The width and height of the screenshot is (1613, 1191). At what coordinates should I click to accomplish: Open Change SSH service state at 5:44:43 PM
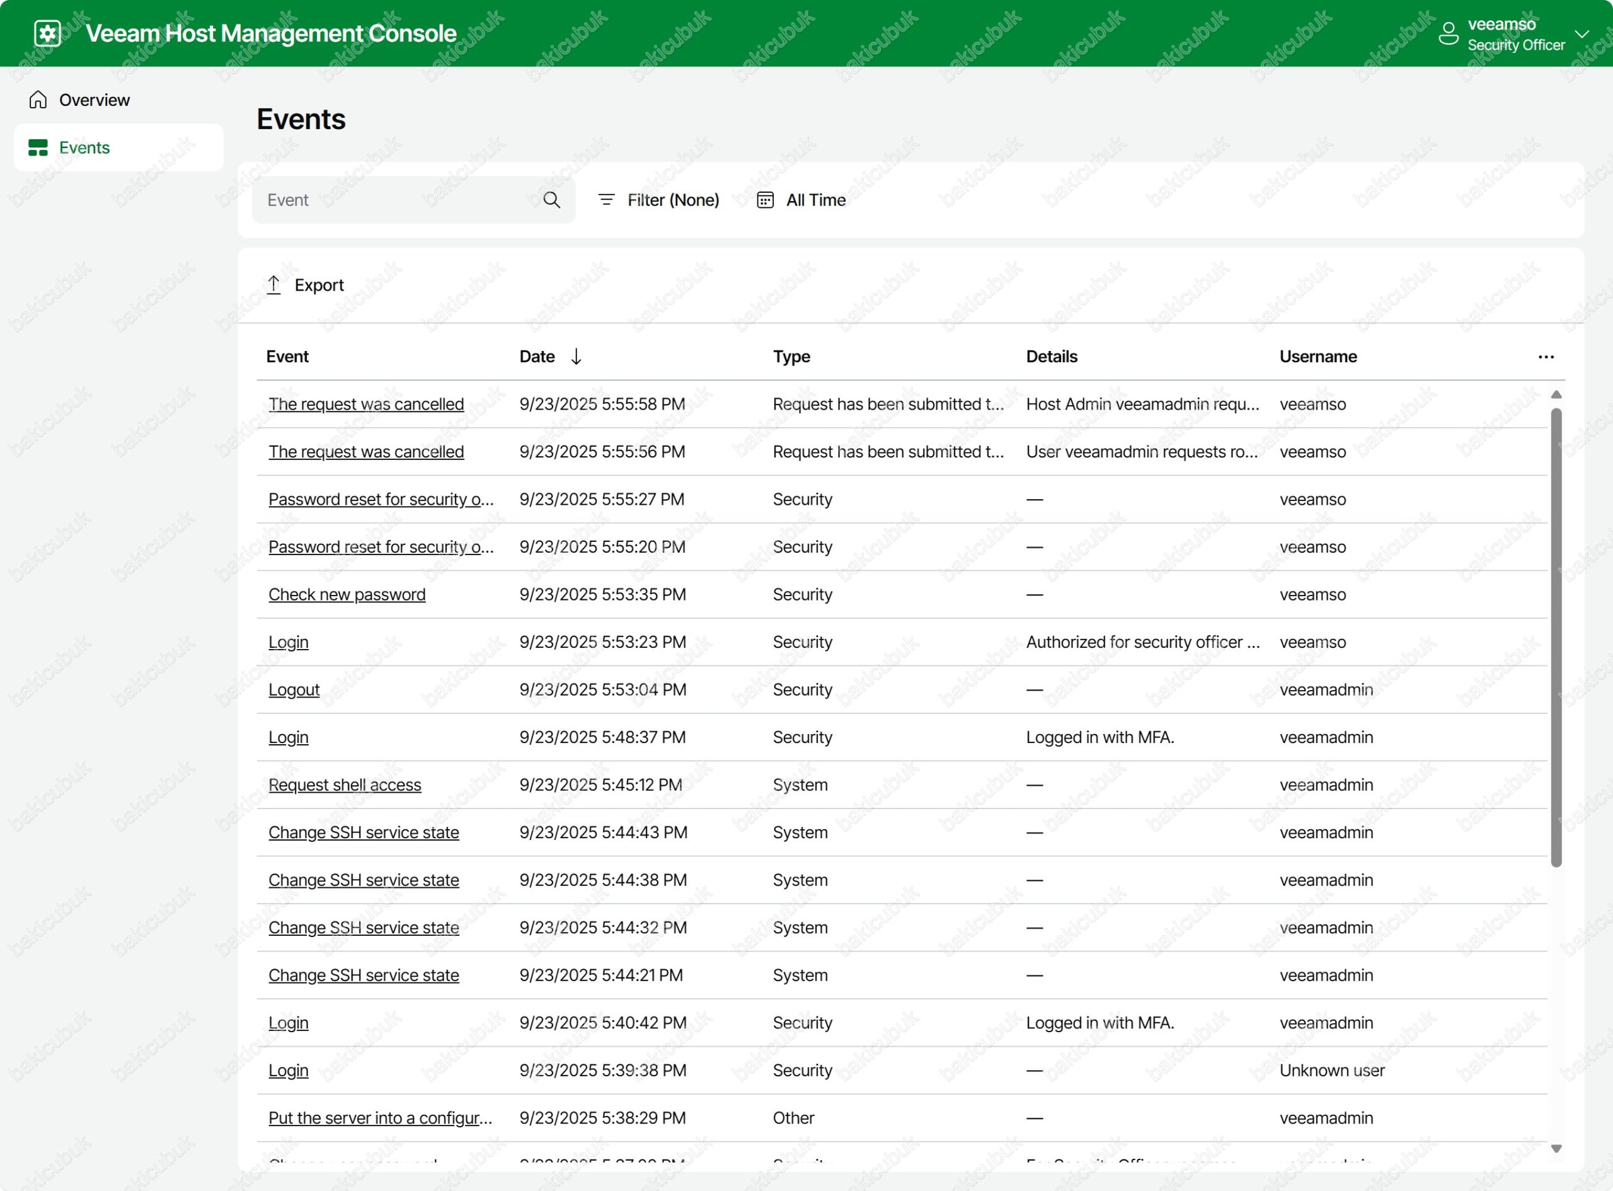[364, 832]
